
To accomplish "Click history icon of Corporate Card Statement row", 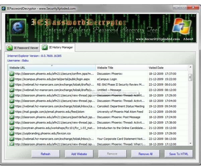I will (x=11, y=139).
